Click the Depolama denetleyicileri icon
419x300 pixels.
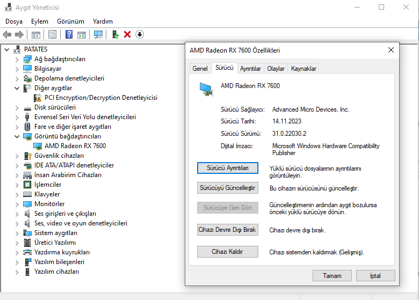tap(27, 78)
